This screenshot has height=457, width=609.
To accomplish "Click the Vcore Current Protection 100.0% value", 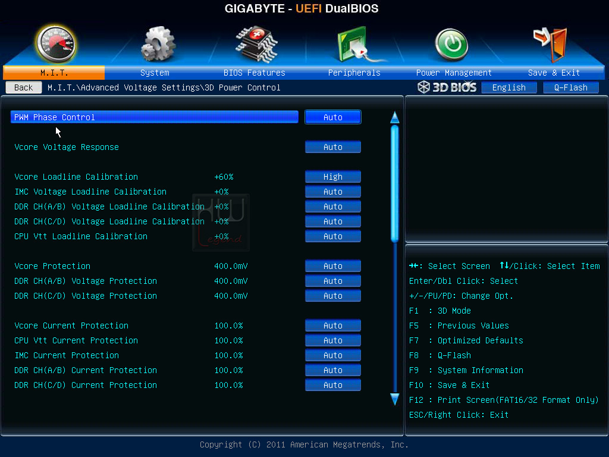I will pyautogui.click(x=228, y=325).
